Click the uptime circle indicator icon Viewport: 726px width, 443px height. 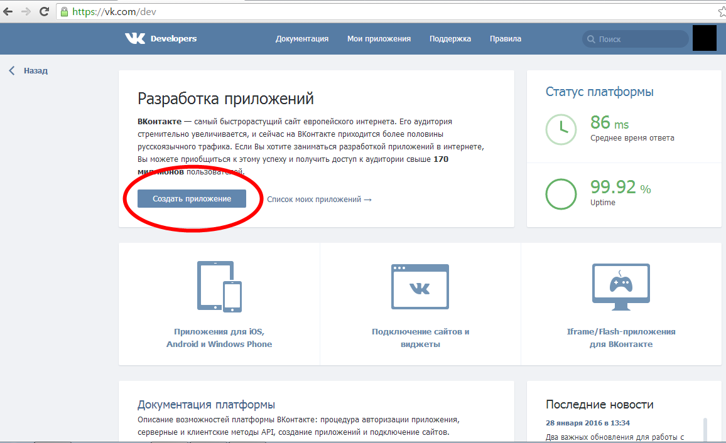tap(561, 194)
